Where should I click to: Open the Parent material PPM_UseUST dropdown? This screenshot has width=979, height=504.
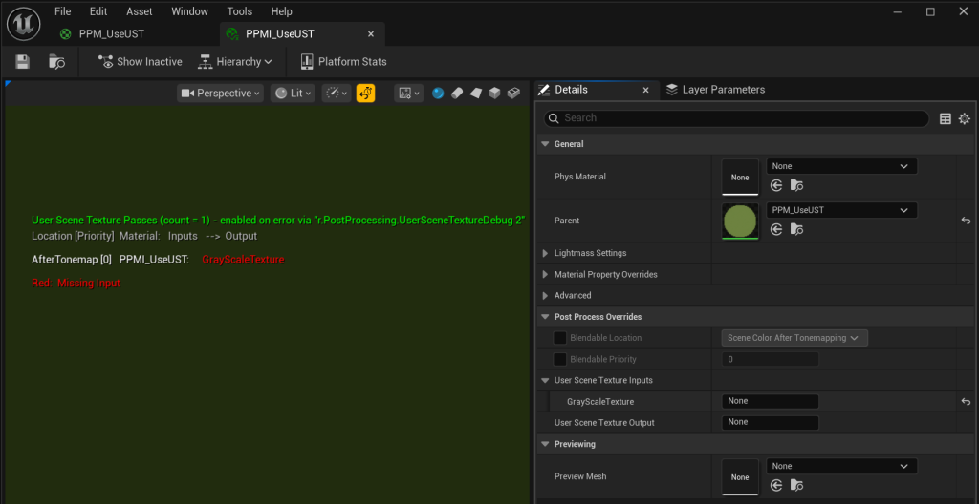point(841,210)
